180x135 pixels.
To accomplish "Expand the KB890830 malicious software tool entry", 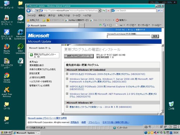I will (x=67, y=106).
